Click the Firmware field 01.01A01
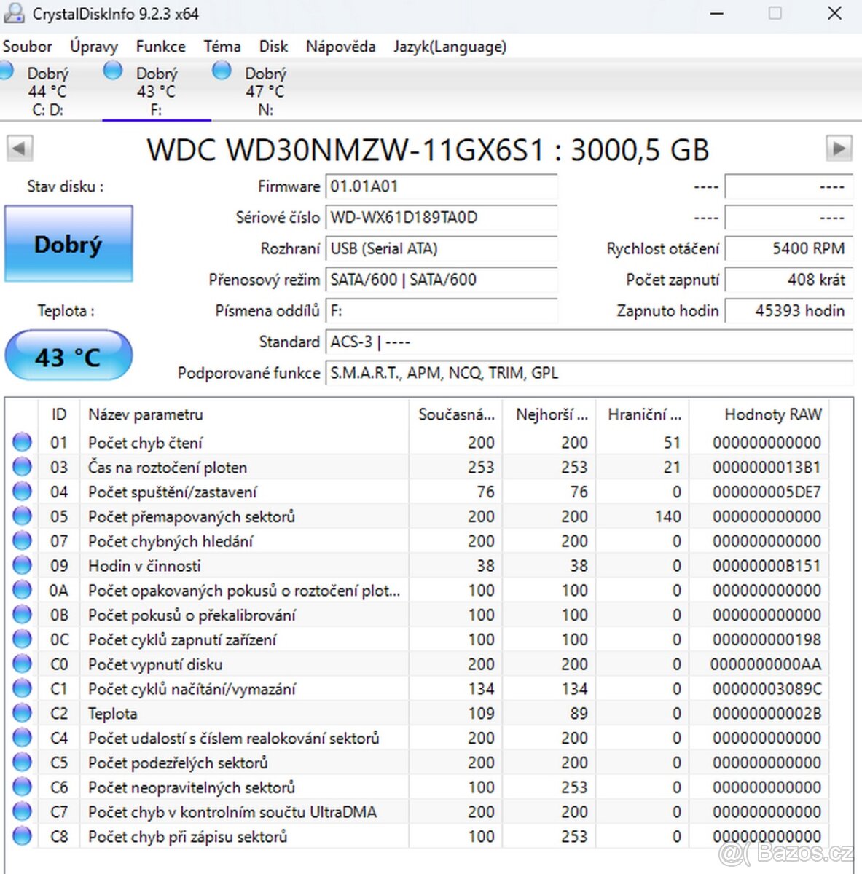Viewport: 862px width, 874px height. point(442,186)
